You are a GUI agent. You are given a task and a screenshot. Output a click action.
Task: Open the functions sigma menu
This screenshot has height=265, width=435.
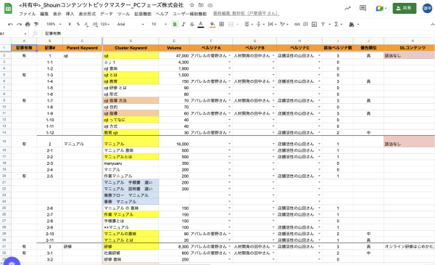pyautogui.click(x=338, y=25)
